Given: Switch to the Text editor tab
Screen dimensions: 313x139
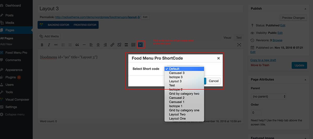Looking at the screenshot, I should tap(239, 38).
